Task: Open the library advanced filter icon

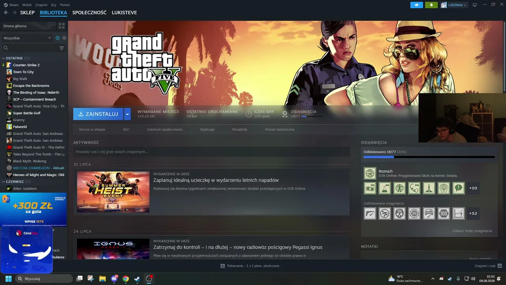Action: 62,48
